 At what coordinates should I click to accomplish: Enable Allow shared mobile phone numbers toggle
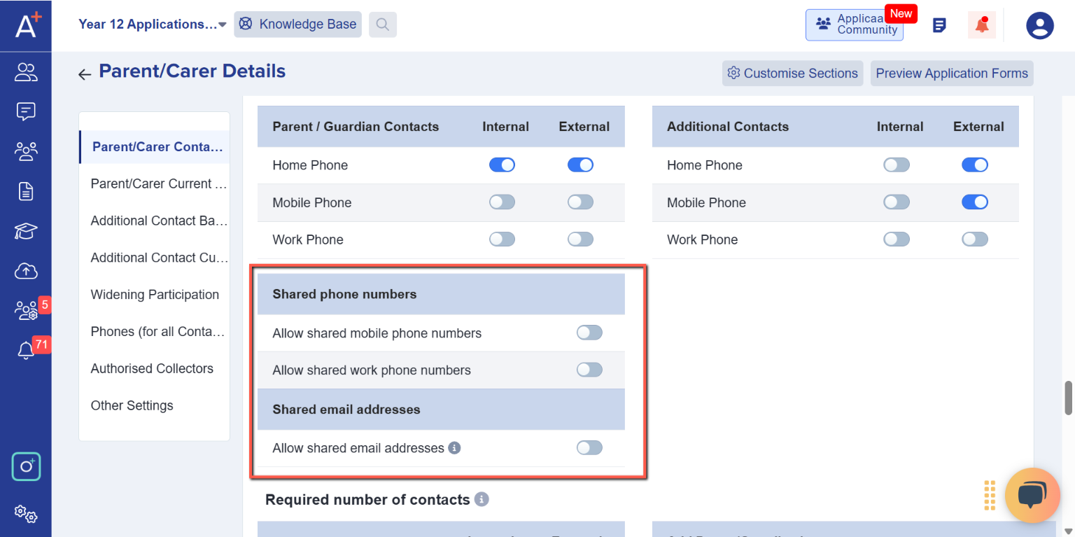pos(589,333)
